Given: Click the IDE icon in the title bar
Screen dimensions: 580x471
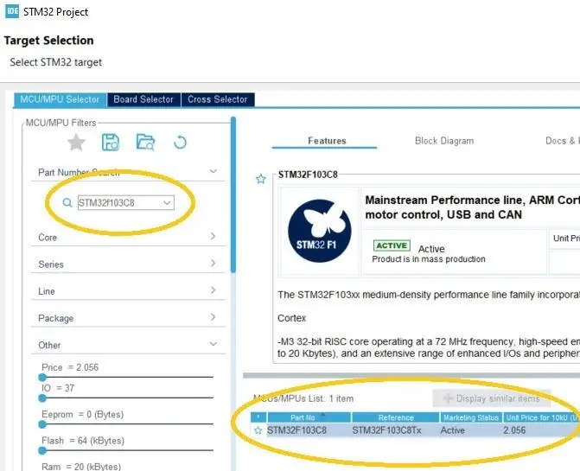Looking at the screenshot, I should point(12,11).
